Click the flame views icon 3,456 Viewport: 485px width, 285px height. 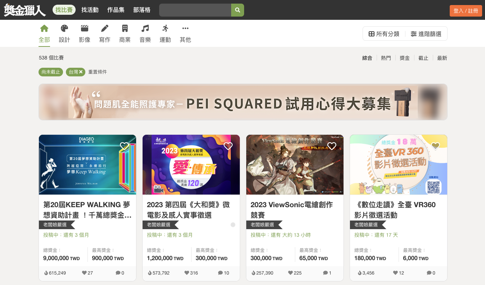(x=360, y=273)
